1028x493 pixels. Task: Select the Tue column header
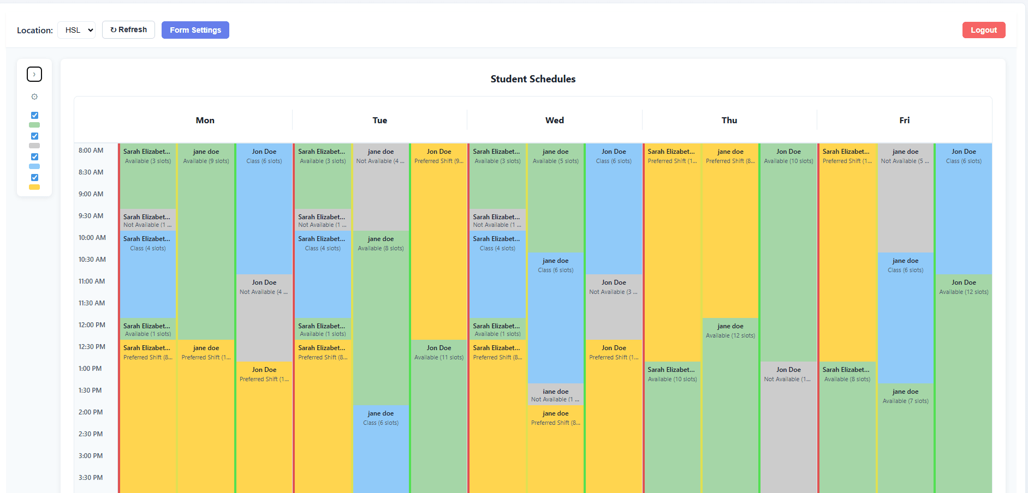[x=380, y=121]
